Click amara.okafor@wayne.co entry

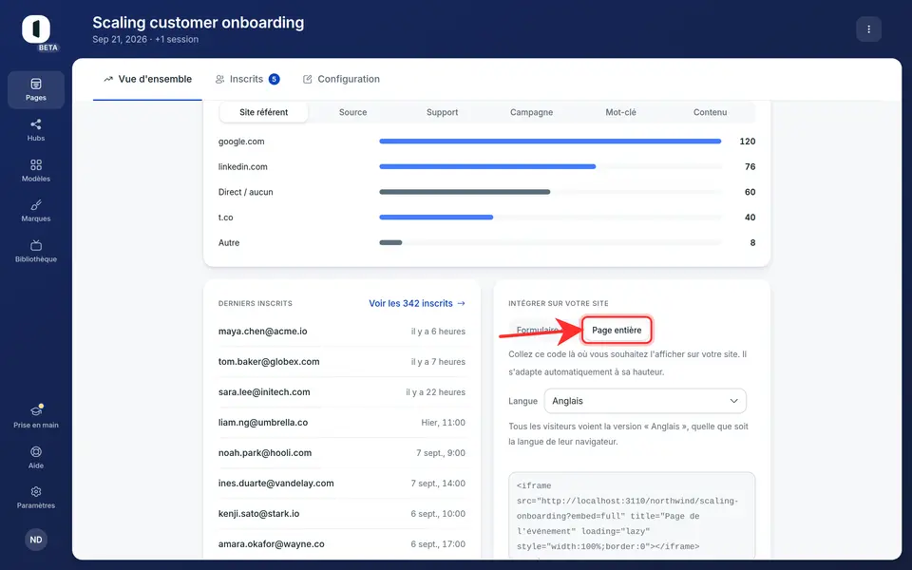tap(271, 544)
